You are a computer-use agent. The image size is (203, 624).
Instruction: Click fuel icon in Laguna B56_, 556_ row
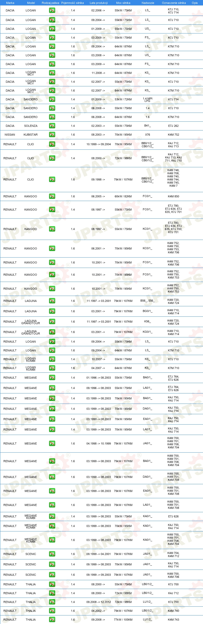coord(52,301)
